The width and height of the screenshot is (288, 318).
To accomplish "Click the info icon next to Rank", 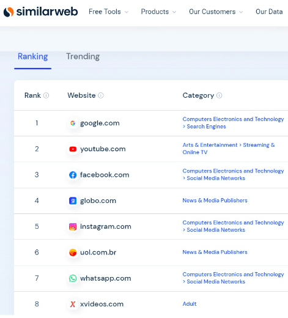I will (x=46, y=95).
